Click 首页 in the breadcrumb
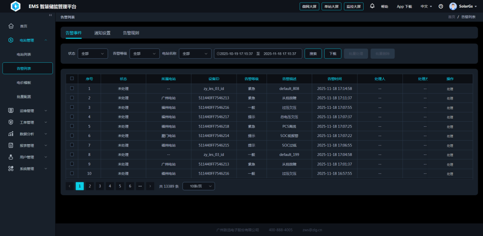The image size is (483, 236). coord(452,17)
